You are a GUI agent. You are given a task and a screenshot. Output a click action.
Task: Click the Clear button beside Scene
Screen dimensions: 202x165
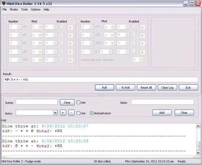click(x=67, y=102)
